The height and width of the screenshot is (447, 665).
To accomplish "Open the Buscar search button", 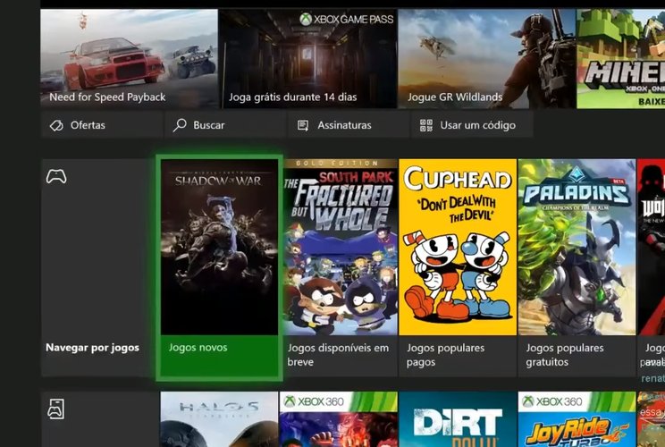I will click(225, 125).
